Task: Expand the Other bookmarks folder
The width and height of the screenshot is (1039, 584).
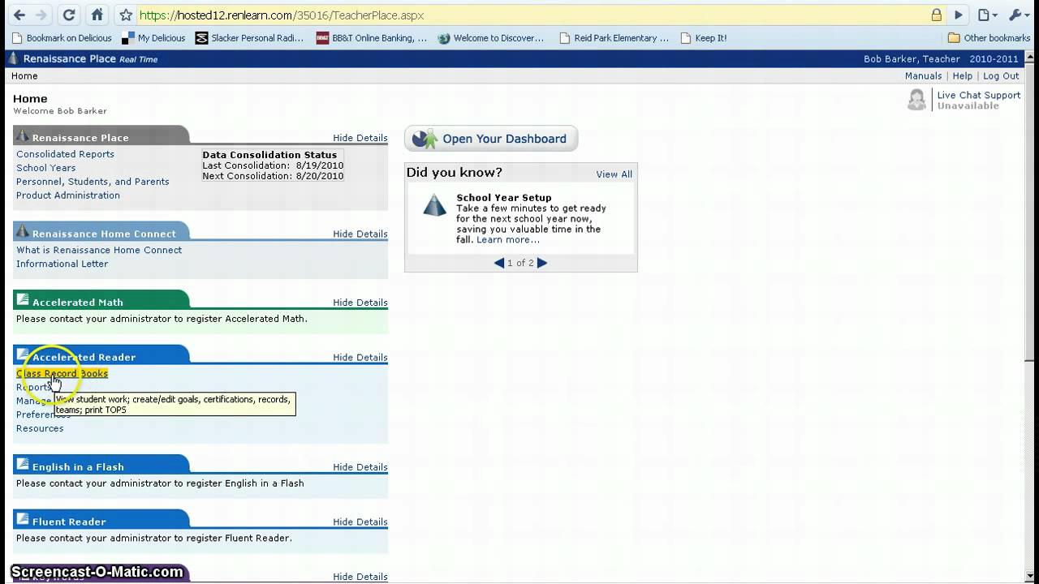Action: point(989,38)
